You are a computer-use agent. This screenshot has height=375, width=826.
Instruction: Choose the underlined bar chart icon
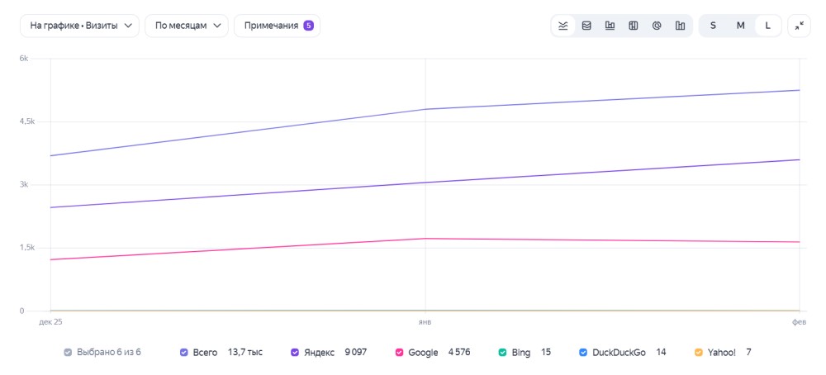(x=610, y=26)
